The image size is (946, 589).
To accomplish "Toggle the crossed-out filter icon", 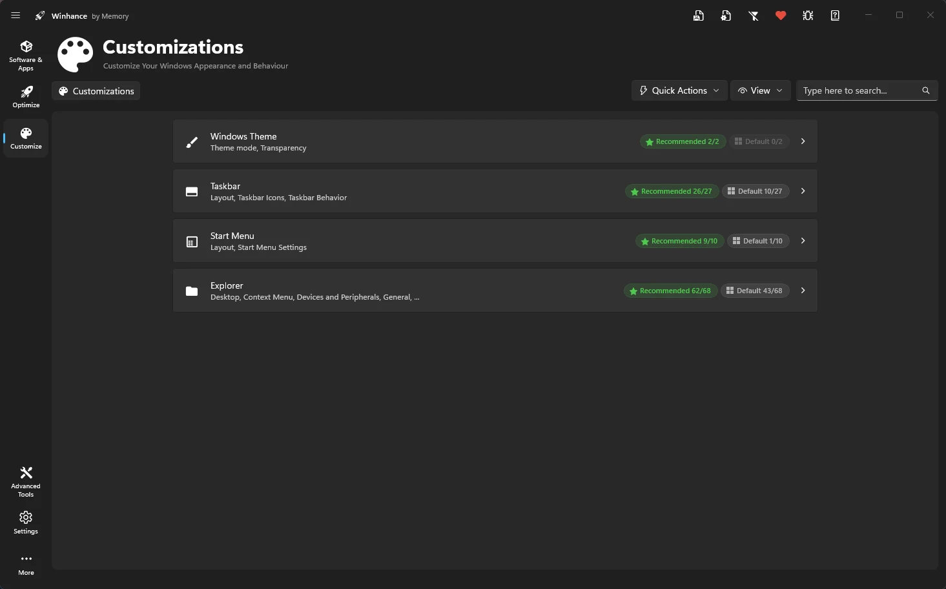I will pyautogui.click(x=754, y=15).
